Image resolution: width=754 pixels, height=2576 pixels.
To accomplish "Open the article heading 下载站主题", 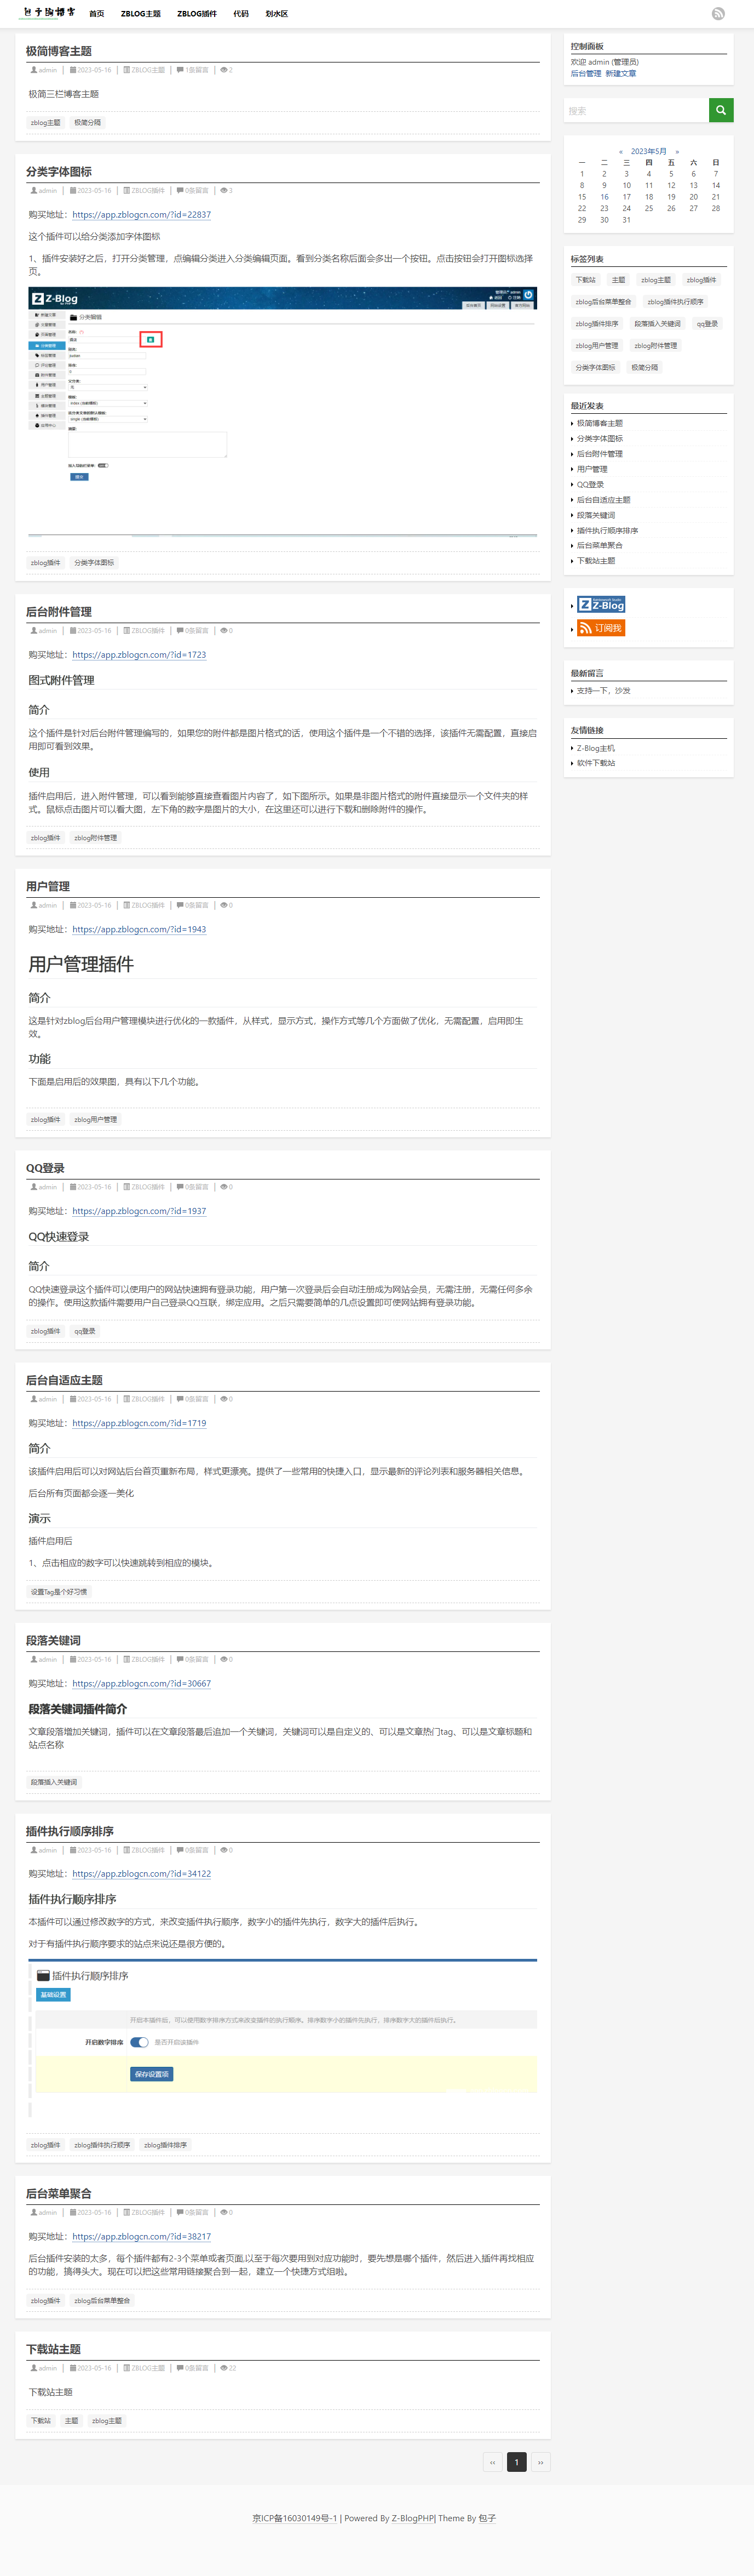I will point(53,2349).
